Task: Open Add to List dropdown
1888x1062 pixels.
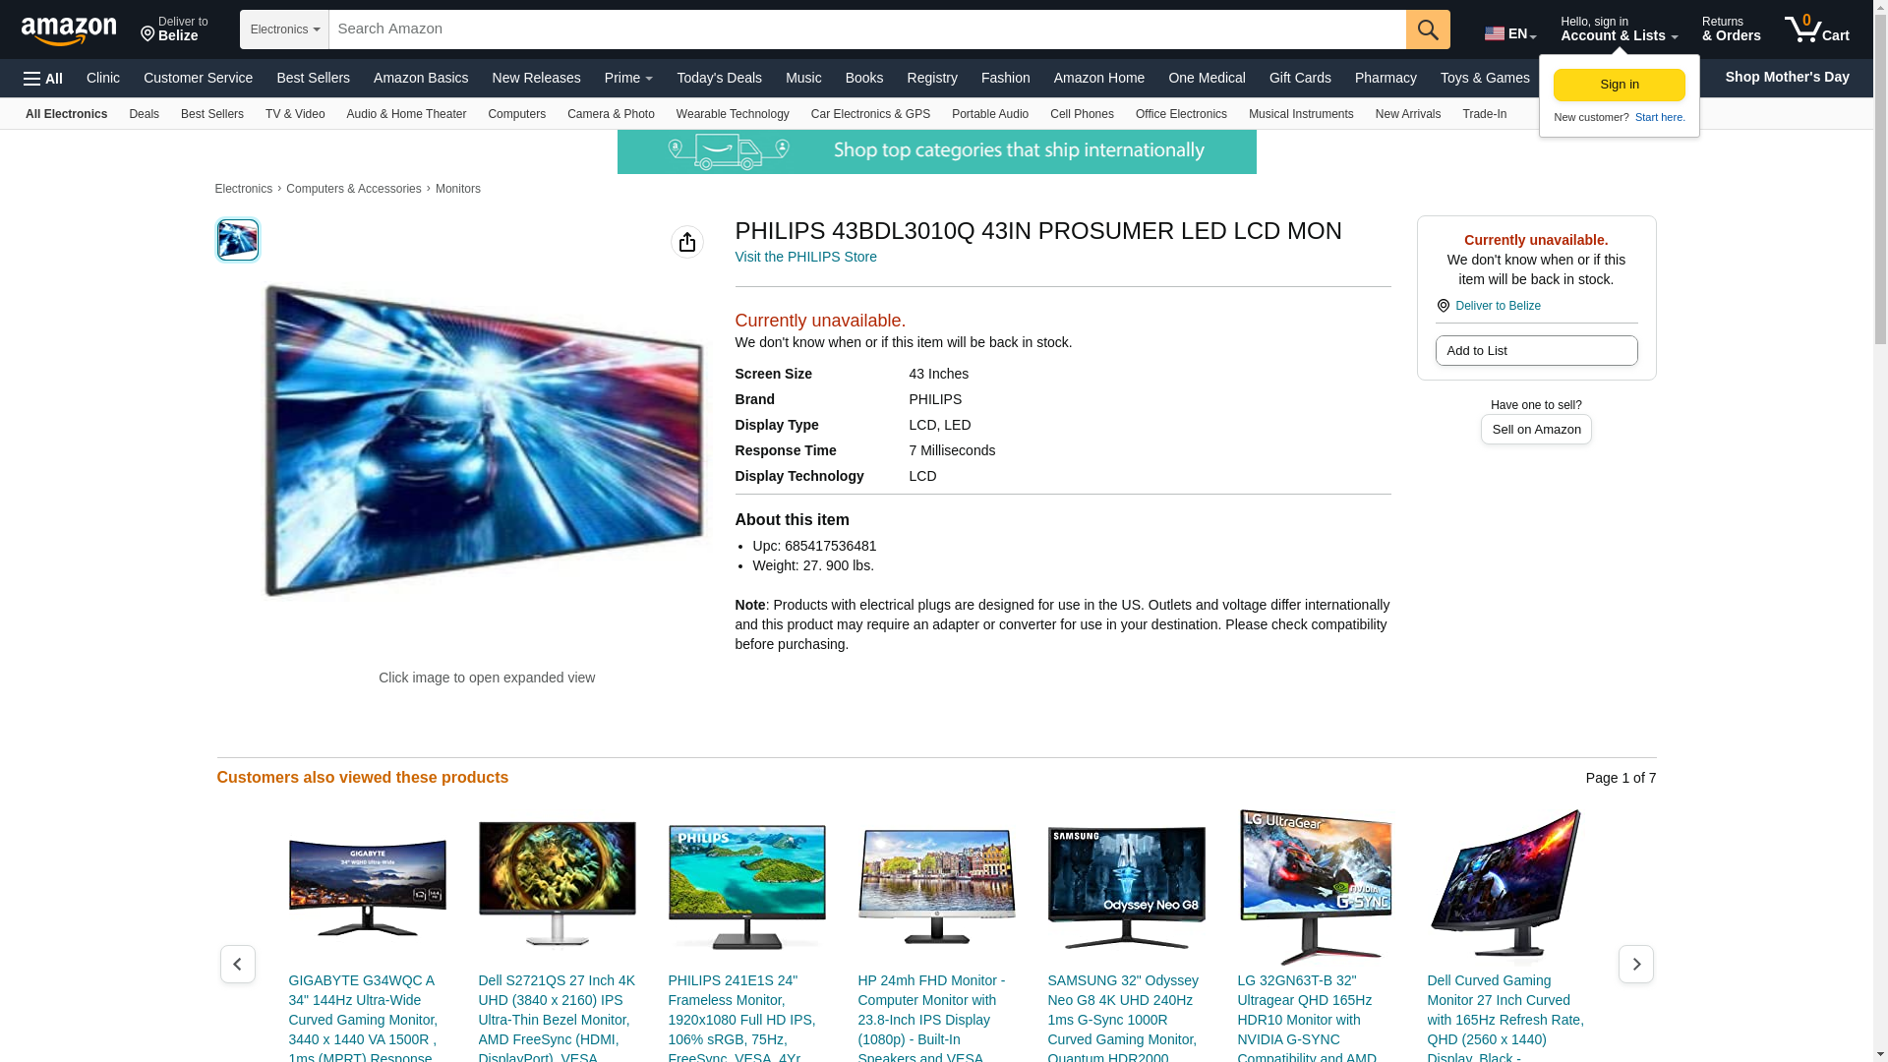Action: point(1536,351)
